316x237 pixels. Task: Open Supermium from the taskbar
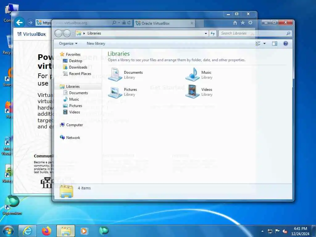[x=104, y=231]
